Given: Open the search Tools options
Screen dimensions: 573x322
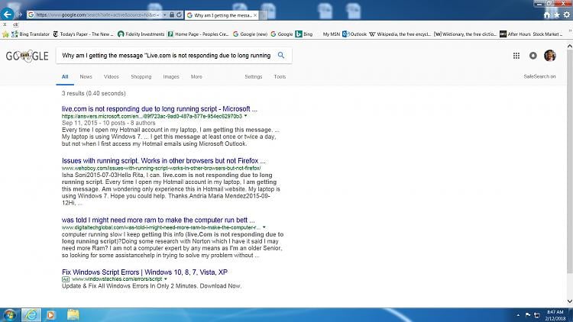Looking at the screenshot, I should (280, 76).
